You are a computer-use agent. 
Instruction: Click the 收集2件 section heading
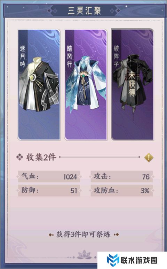[x=41, y=157]
